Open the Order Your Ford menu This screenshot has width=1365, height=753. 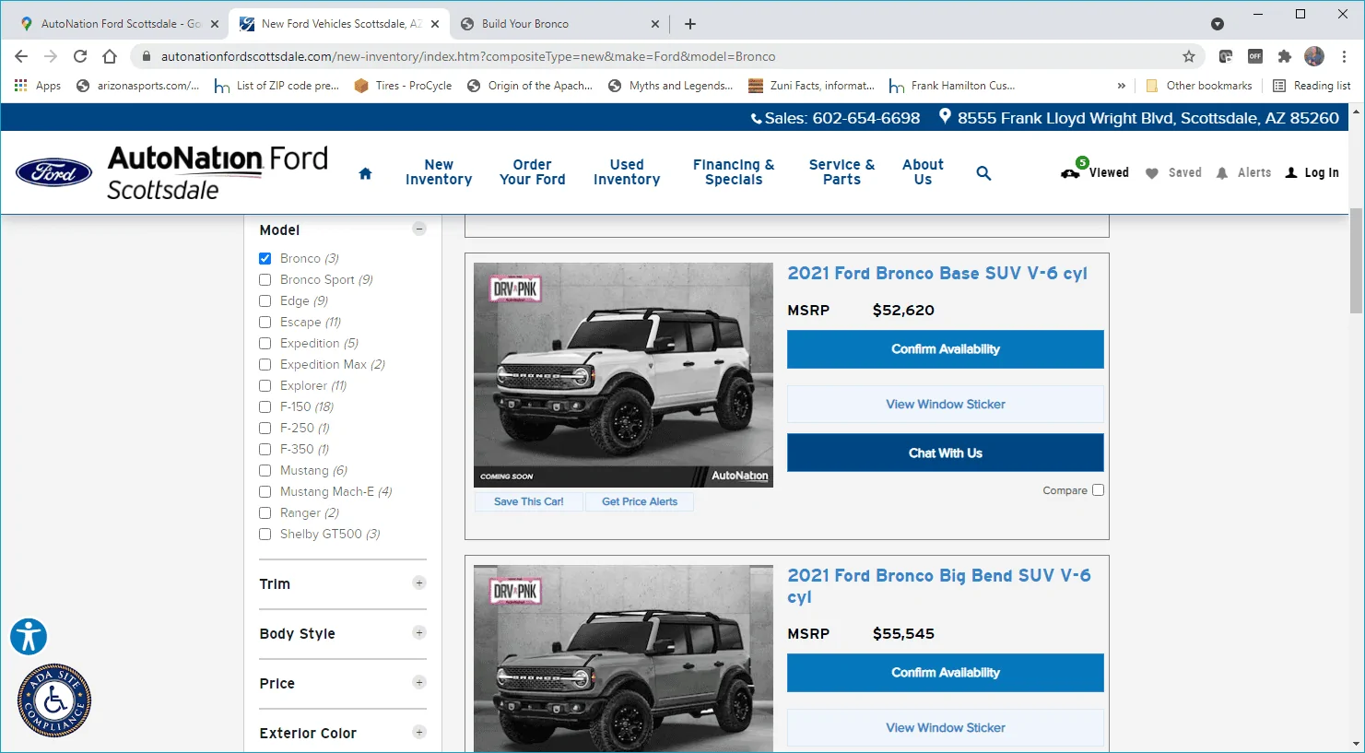point(533,172)
